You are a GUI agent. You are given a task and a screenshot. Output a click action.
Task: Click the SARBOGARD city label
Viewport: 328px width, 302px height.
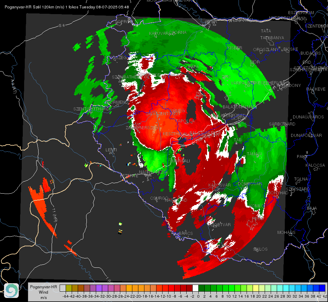[282, 124]
